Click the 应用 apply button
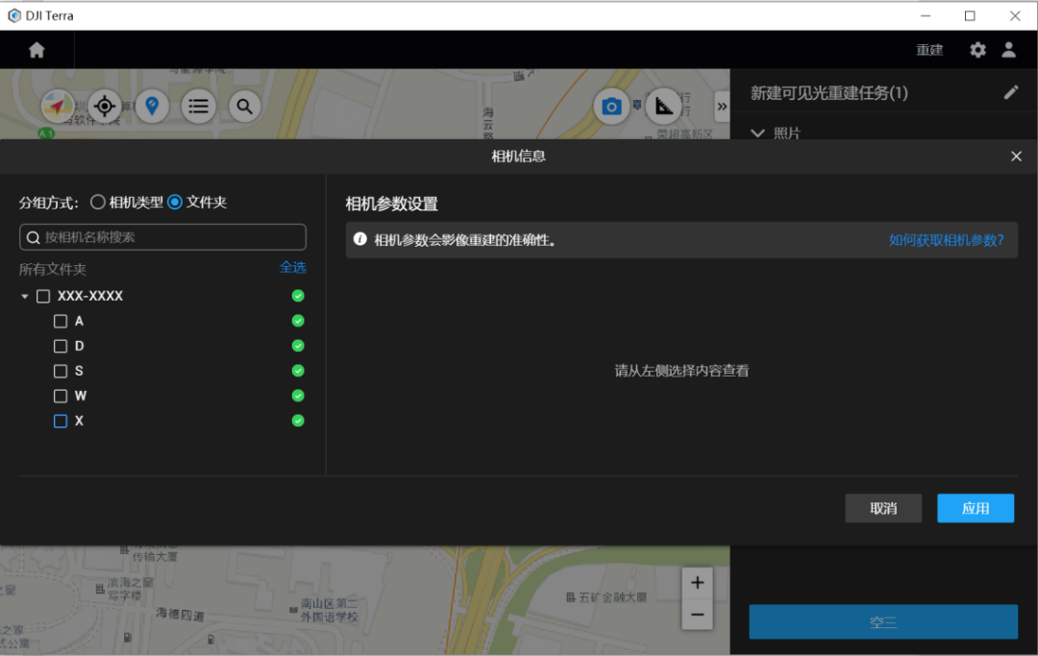The width and height of the screenshot is (1038, 656). pos(975,508)
